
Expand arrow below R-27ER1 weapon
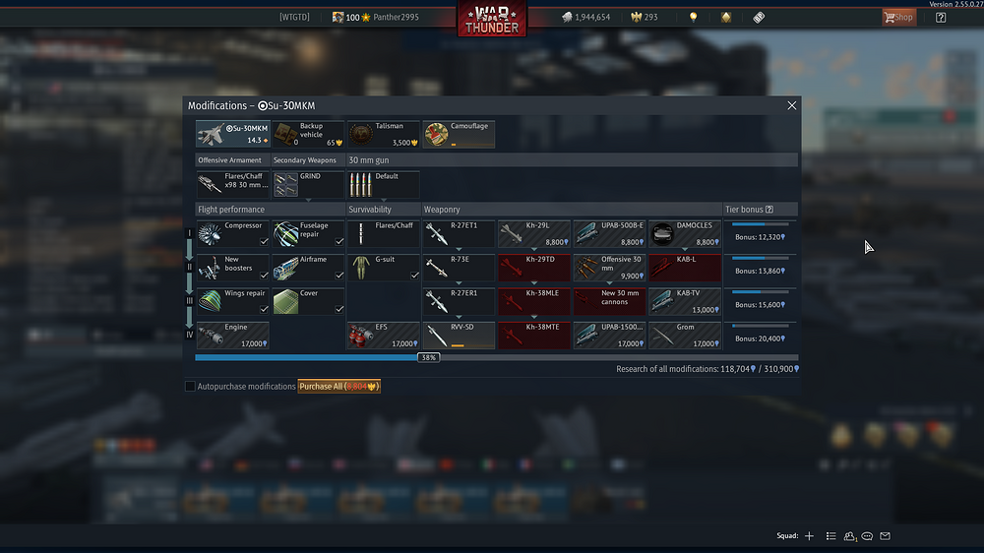pos(459,317)
